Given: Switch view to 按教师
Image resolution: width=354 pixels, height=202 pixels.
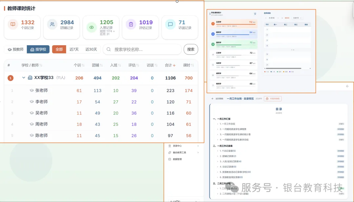Looking at the screenshot, I should coord(16,49).
